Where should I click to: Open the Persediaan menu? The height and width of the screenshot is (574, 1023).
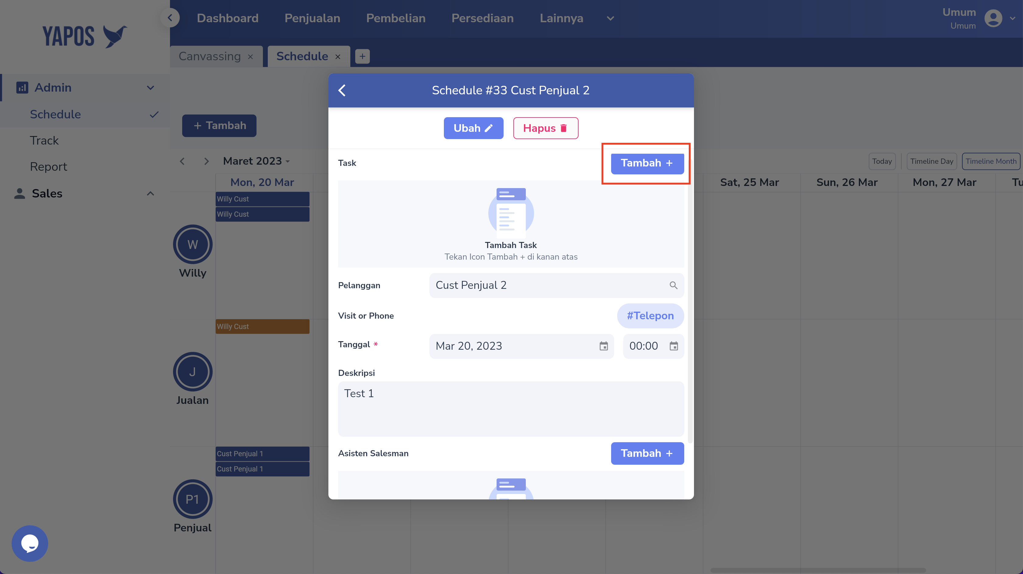pos(483,18)
